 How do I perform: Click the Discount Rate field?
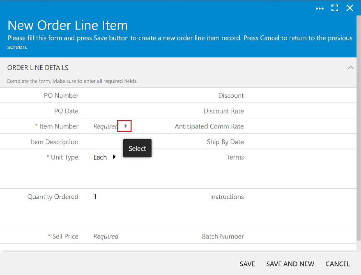299,111
